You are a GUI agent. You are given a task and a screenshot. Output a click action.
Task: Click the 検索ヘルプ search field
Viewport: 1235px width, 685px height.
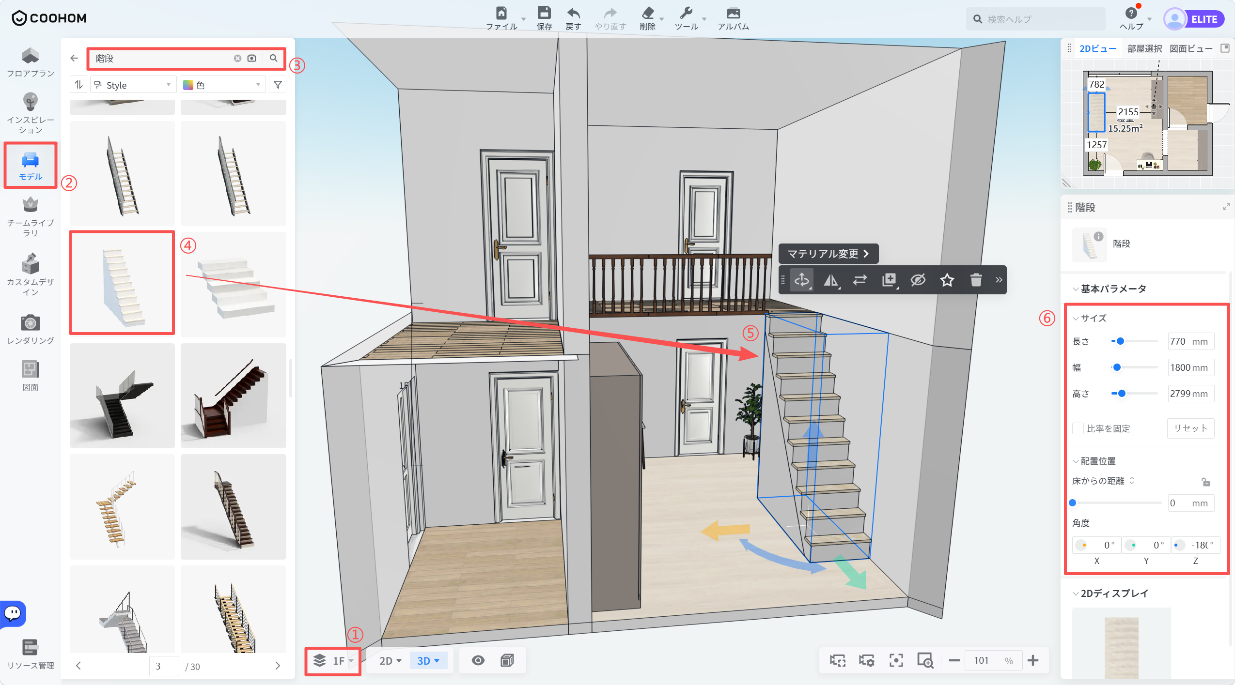tap(1036, 19)
